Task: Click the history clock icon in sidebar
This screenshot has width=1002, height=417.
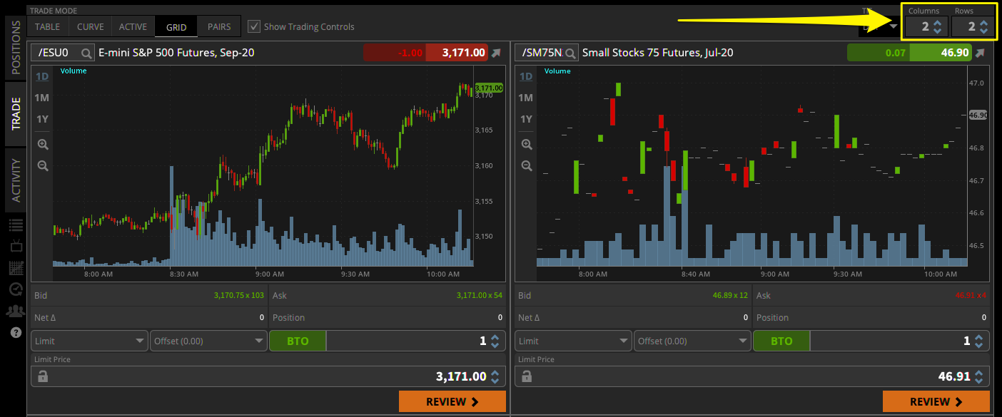Action: pyautogui.click(x=14, y=289)
